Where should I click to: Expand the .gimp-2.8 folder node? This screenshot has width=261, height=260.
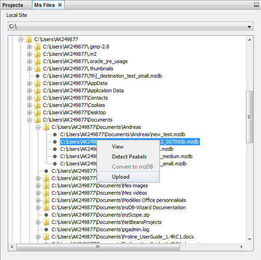click(29, 47)
